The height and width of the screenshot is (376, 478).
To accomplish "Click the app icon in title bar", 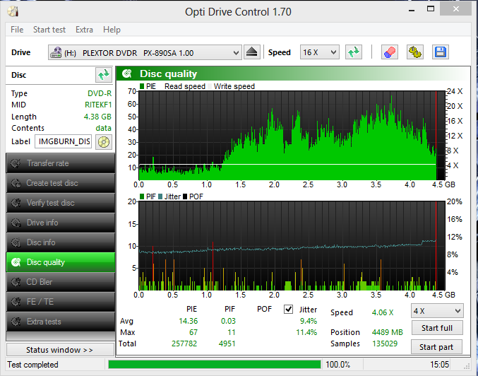I will (13, 11).
